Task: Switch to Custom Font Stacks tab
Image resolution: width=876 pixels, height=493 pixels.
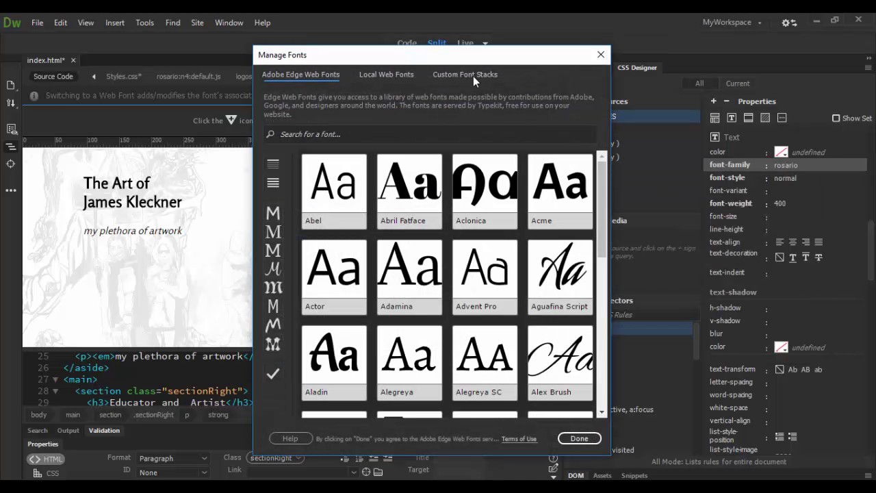Action: pyautogui.click(x=465, y=75)
